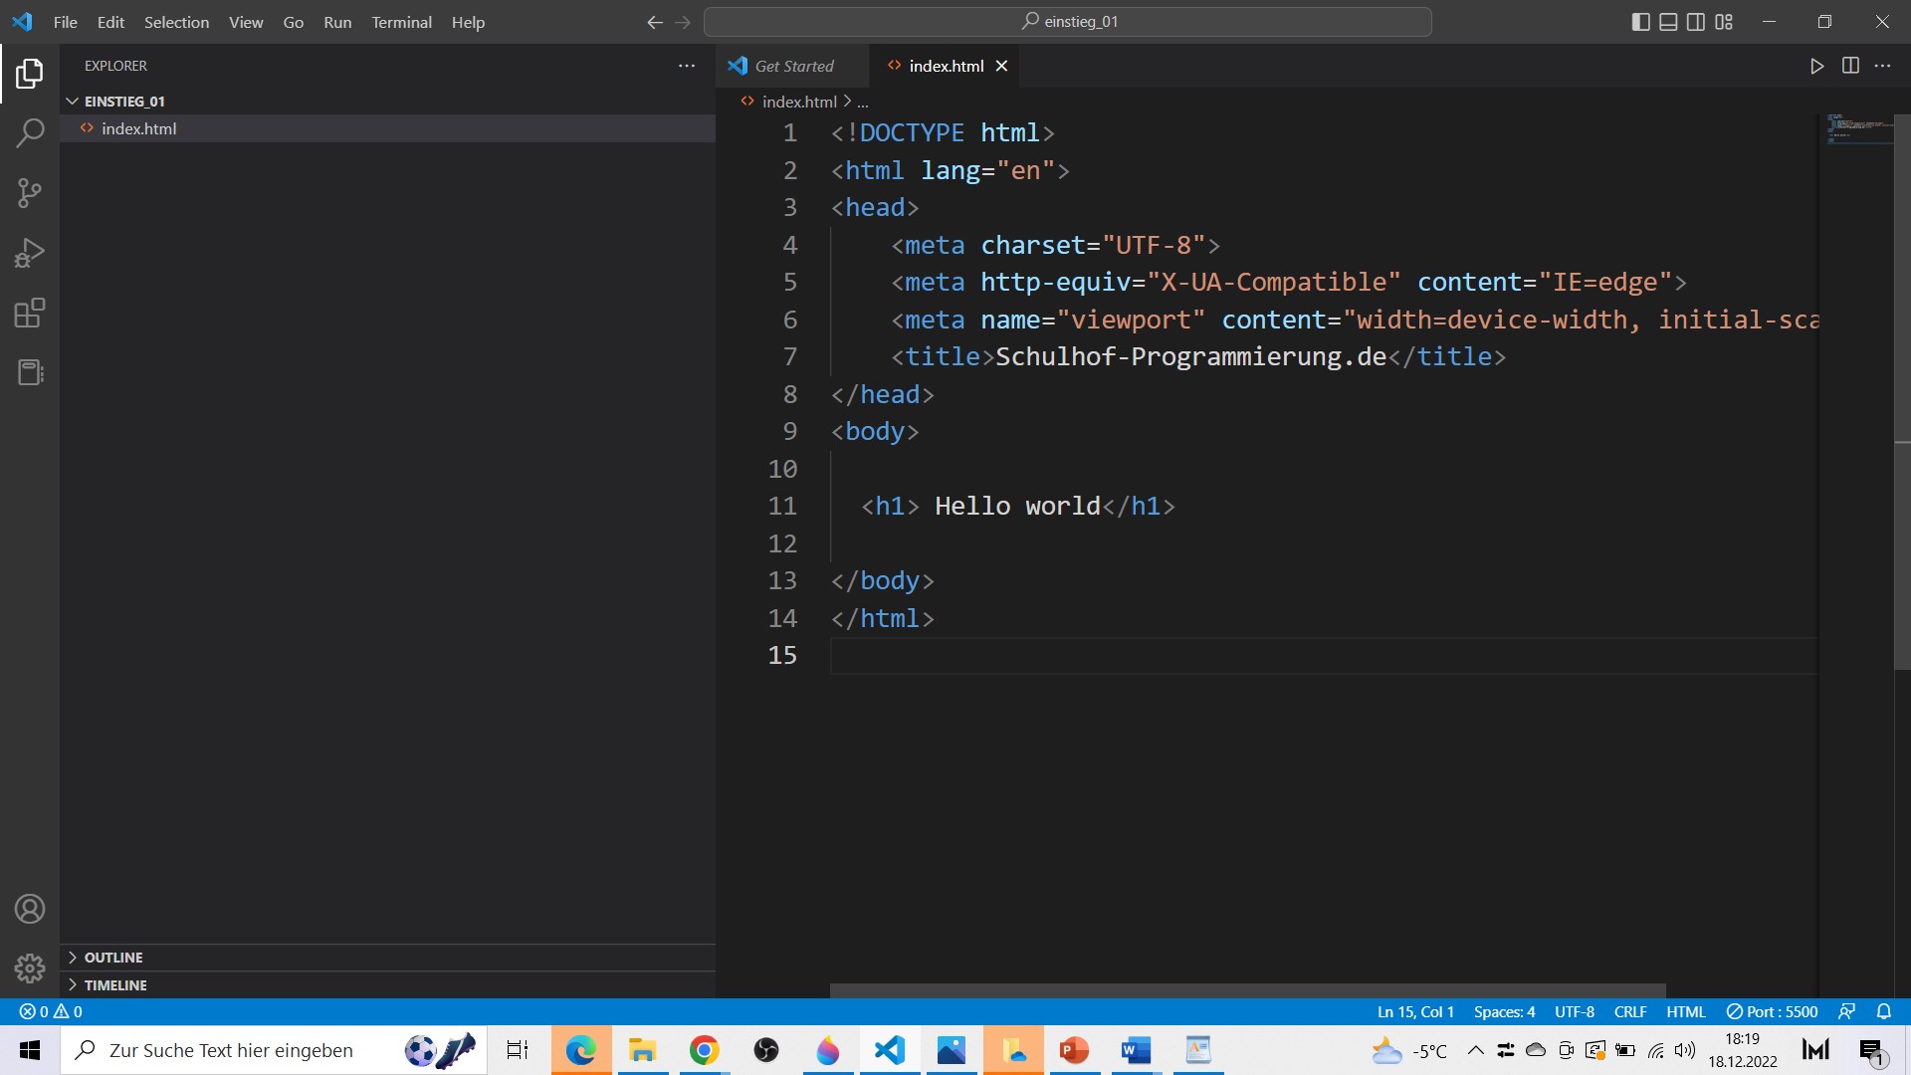Open the Selection menu
This screenshot has height=1075, width=1911.
pyautogui.click(x=176, y=22)
